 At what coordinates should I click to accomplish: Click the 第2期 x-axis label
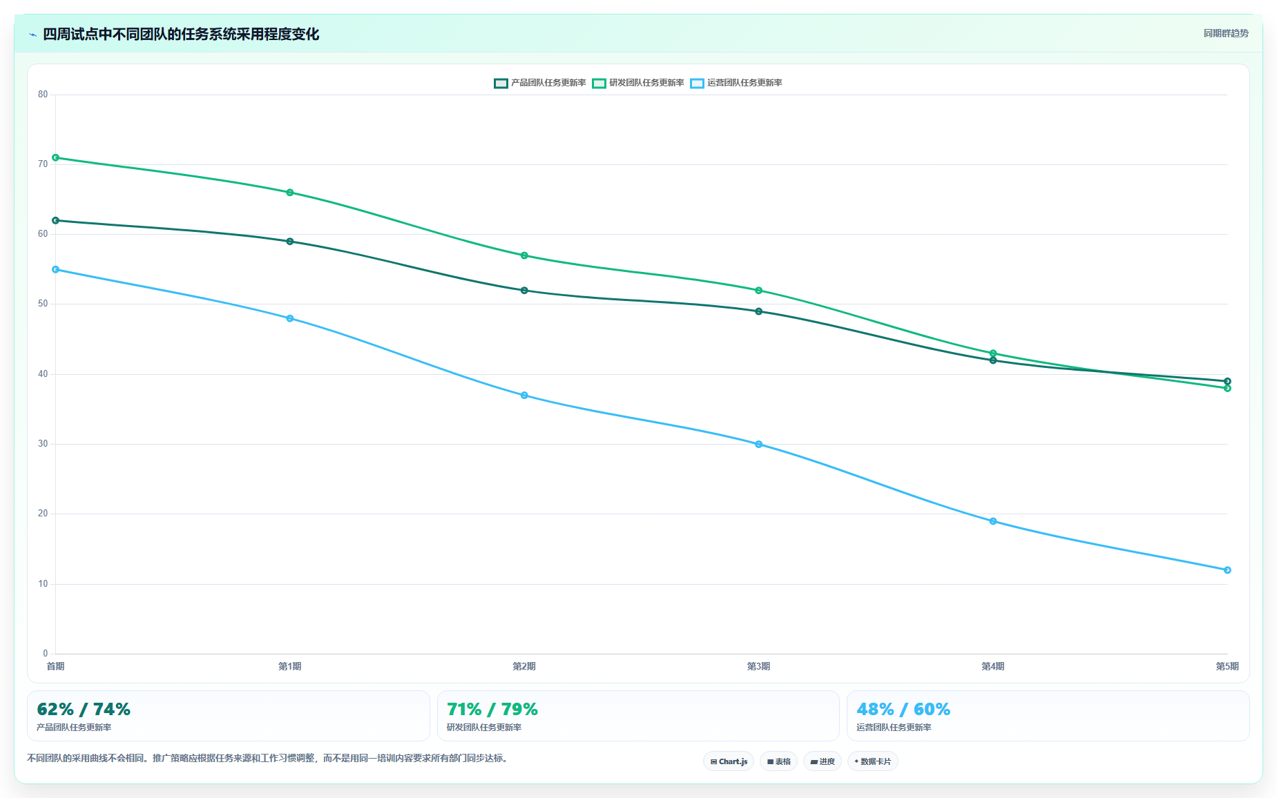524,666
